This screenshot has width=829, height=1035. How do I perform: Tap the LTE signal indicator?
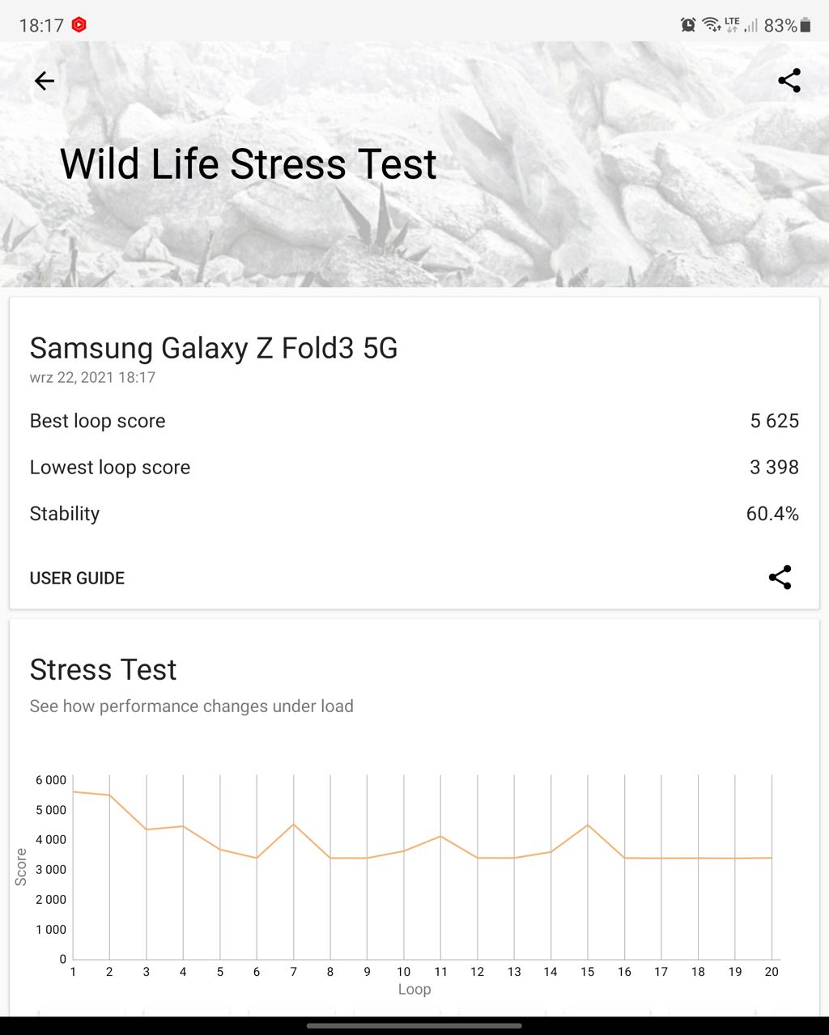pos(733,25)
